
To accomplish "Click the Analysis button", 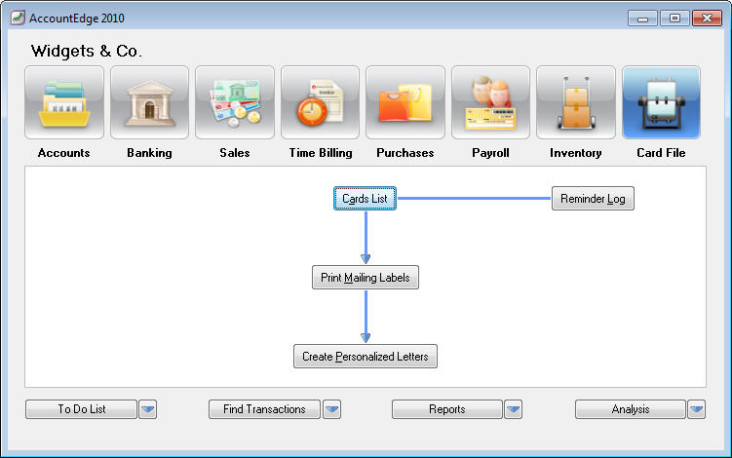I will [631, 409].
